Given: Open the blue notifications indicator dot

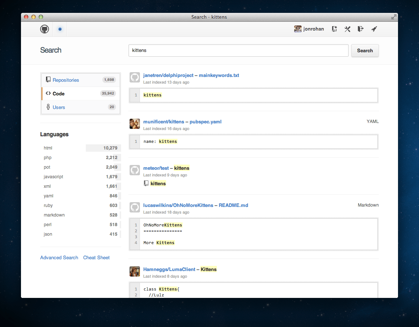Looking at the screenshot, I should point(60,29).
